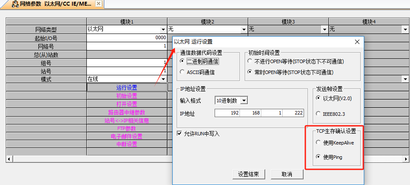Toggle 允许RUN中写入 checkbox
The image size is (410, 185).
point(179,134)
